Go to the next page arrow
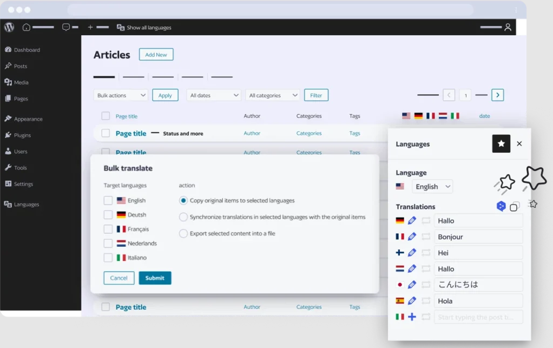This screenshot has width=553, height=348. (498, 95)
